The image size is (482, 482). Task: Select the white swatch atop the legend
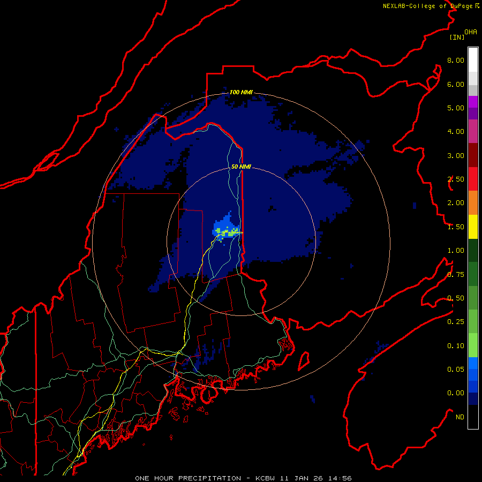point(473,60)
